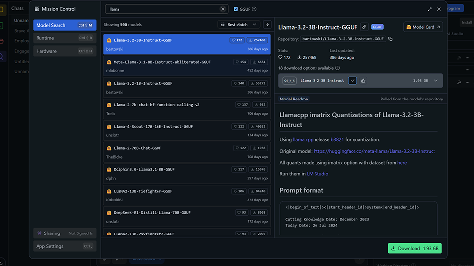Copy model link icon next to title
The height and width of the screenshot is (266, 474).
click(x=364, y=27)
